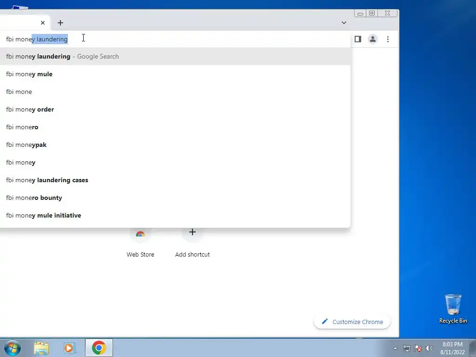Choose the 'fbi mone' suggestion
Image resolution: width=476 pixels, height=357 pixels.
(175, 92)
